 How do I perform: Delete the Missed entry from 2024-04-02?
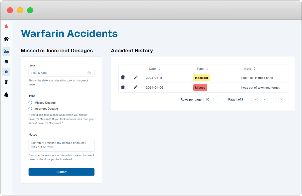123,87
